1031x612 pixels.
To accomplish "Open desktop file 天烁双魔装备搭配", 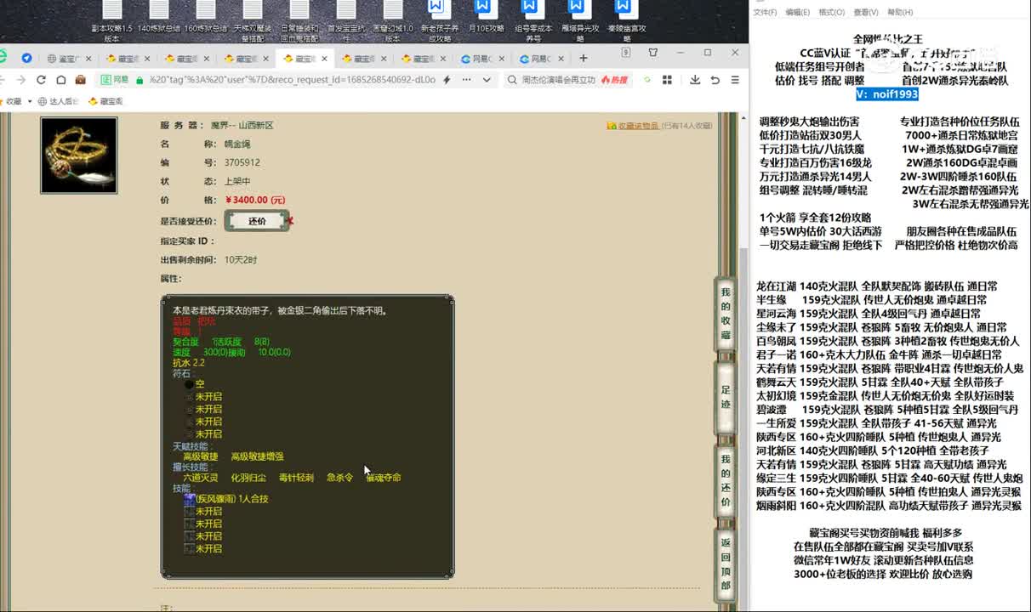I will [x=253, y=21].
